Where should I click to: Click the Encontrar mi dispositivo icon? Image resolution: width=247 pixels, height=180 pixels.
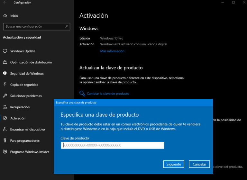(x=5, y=129)
